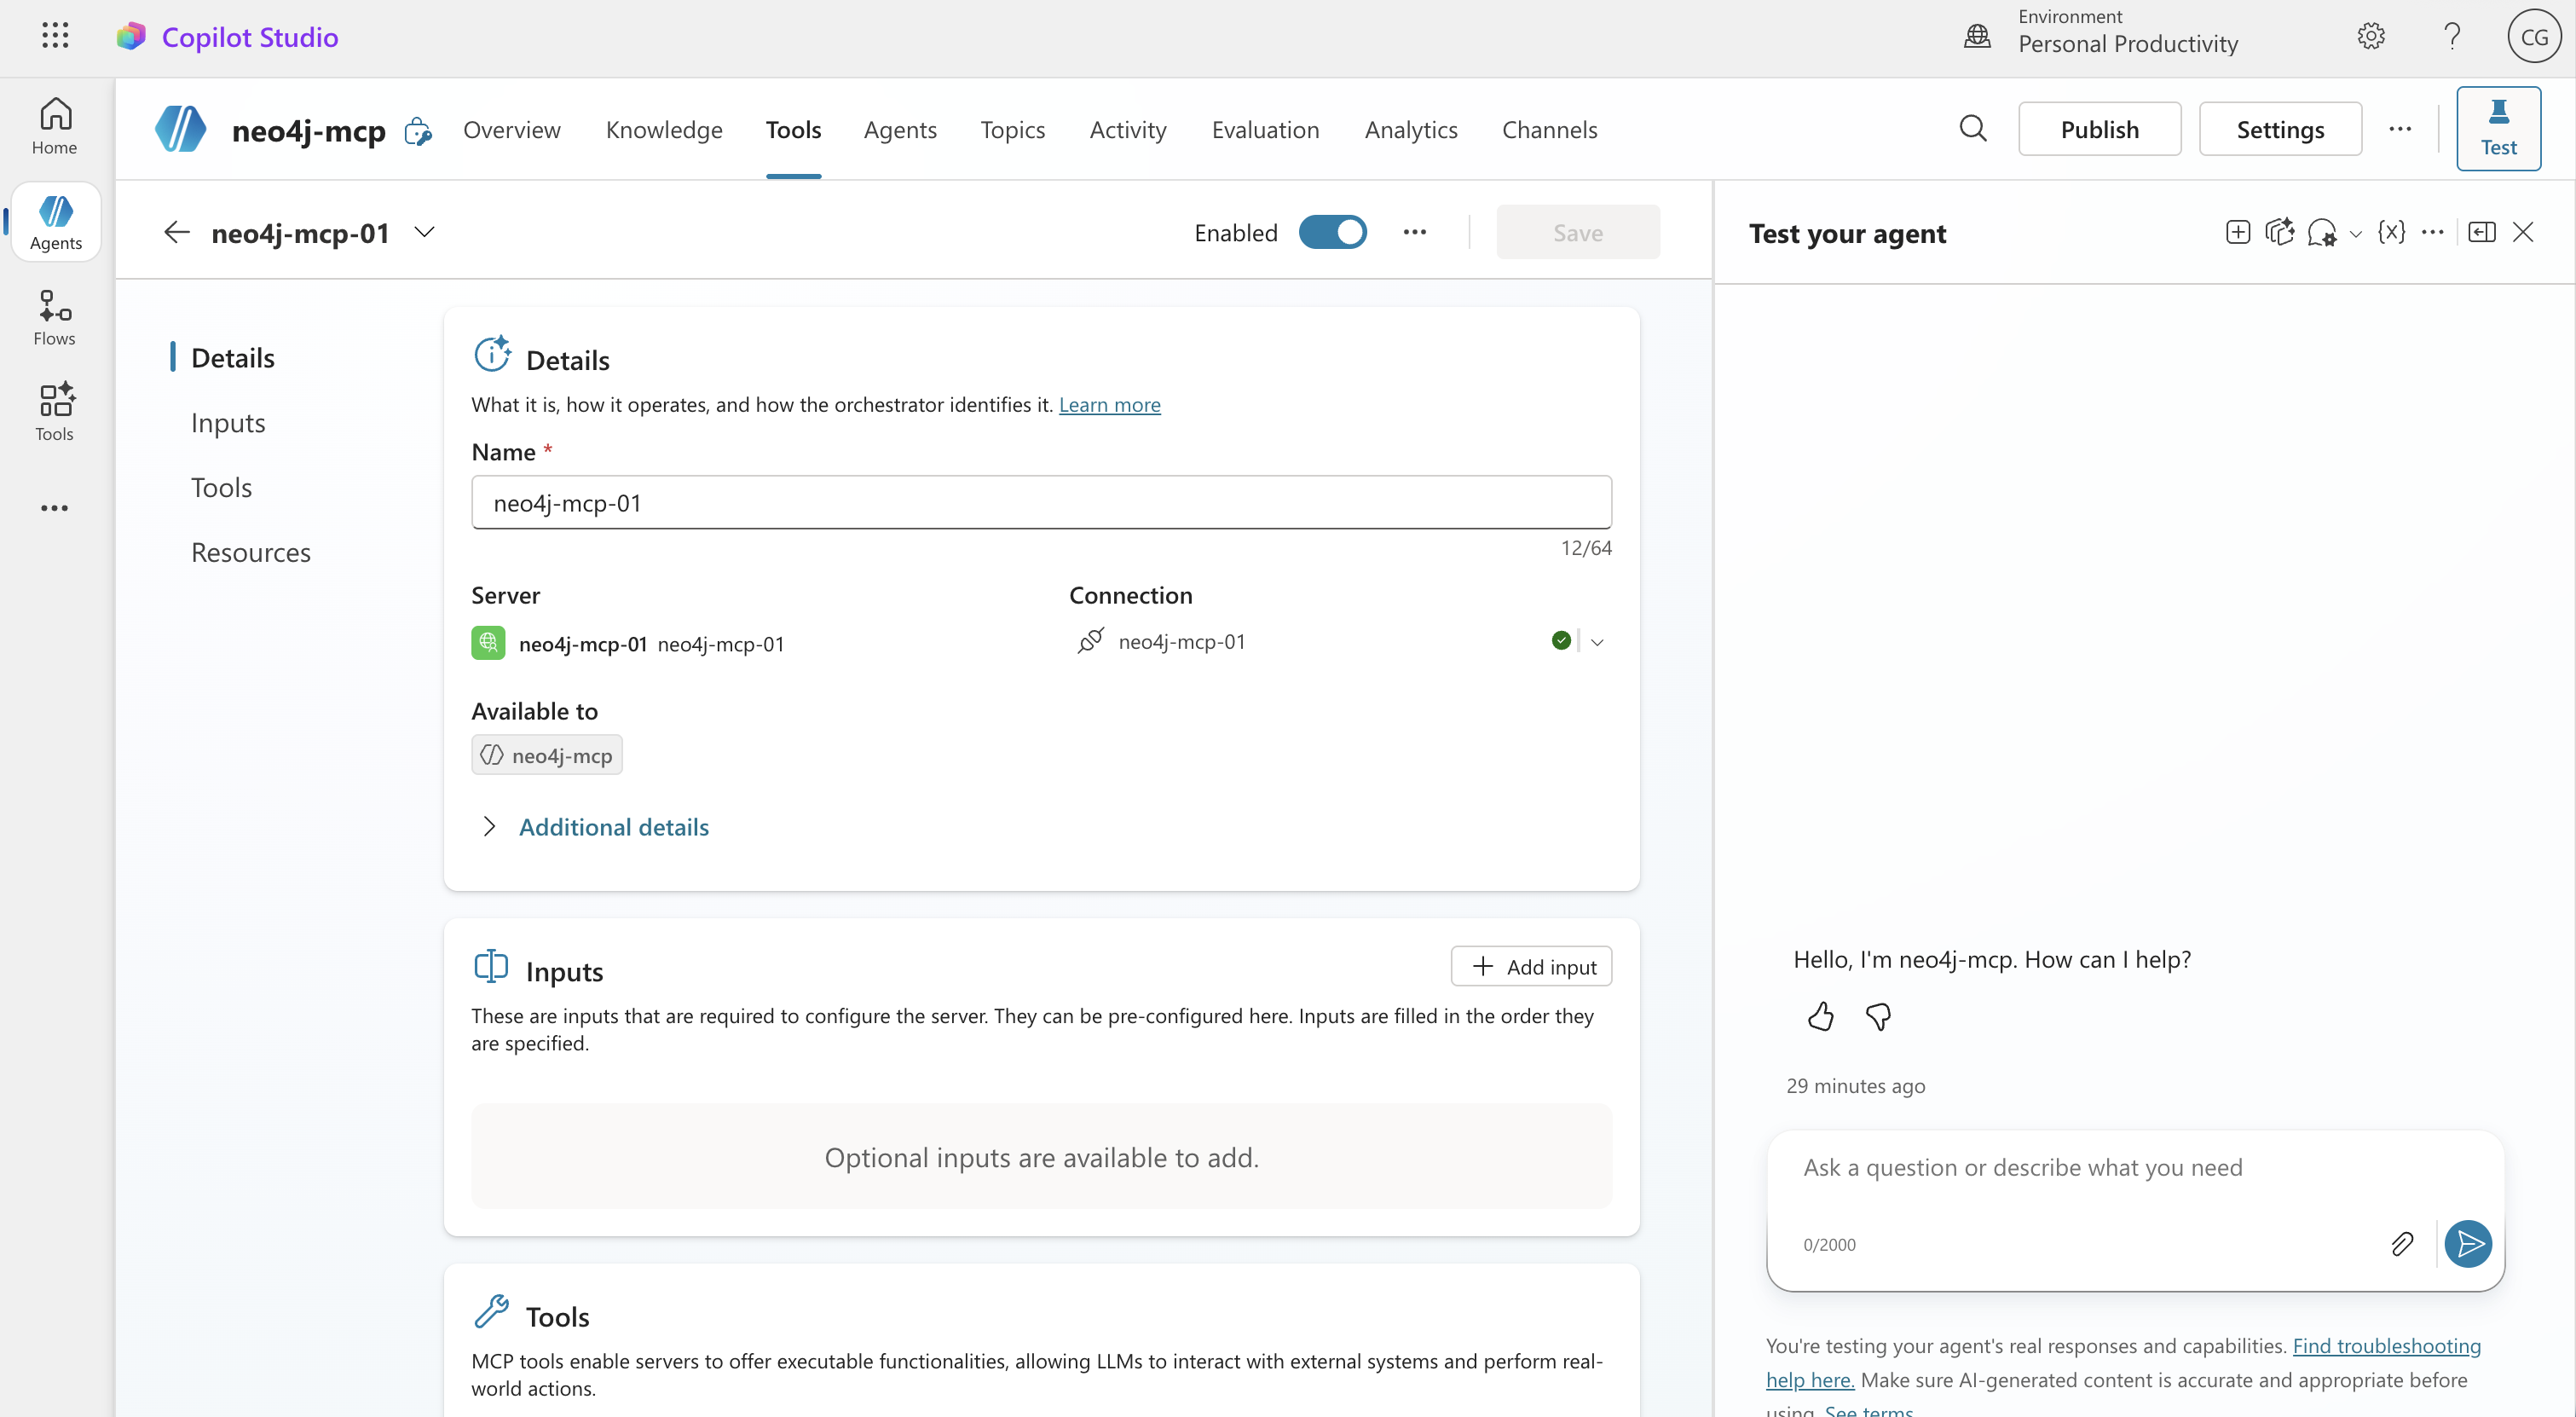Open tool more options next to Enabled
2576x1417 pixels.
point(1414,232)
